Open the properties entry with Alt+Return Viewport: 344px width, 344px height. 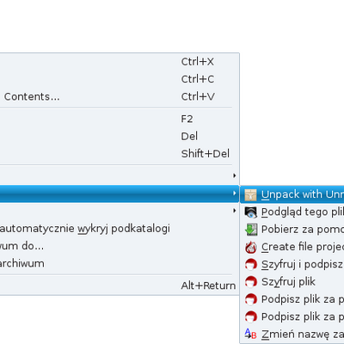[x=119, y=286]
